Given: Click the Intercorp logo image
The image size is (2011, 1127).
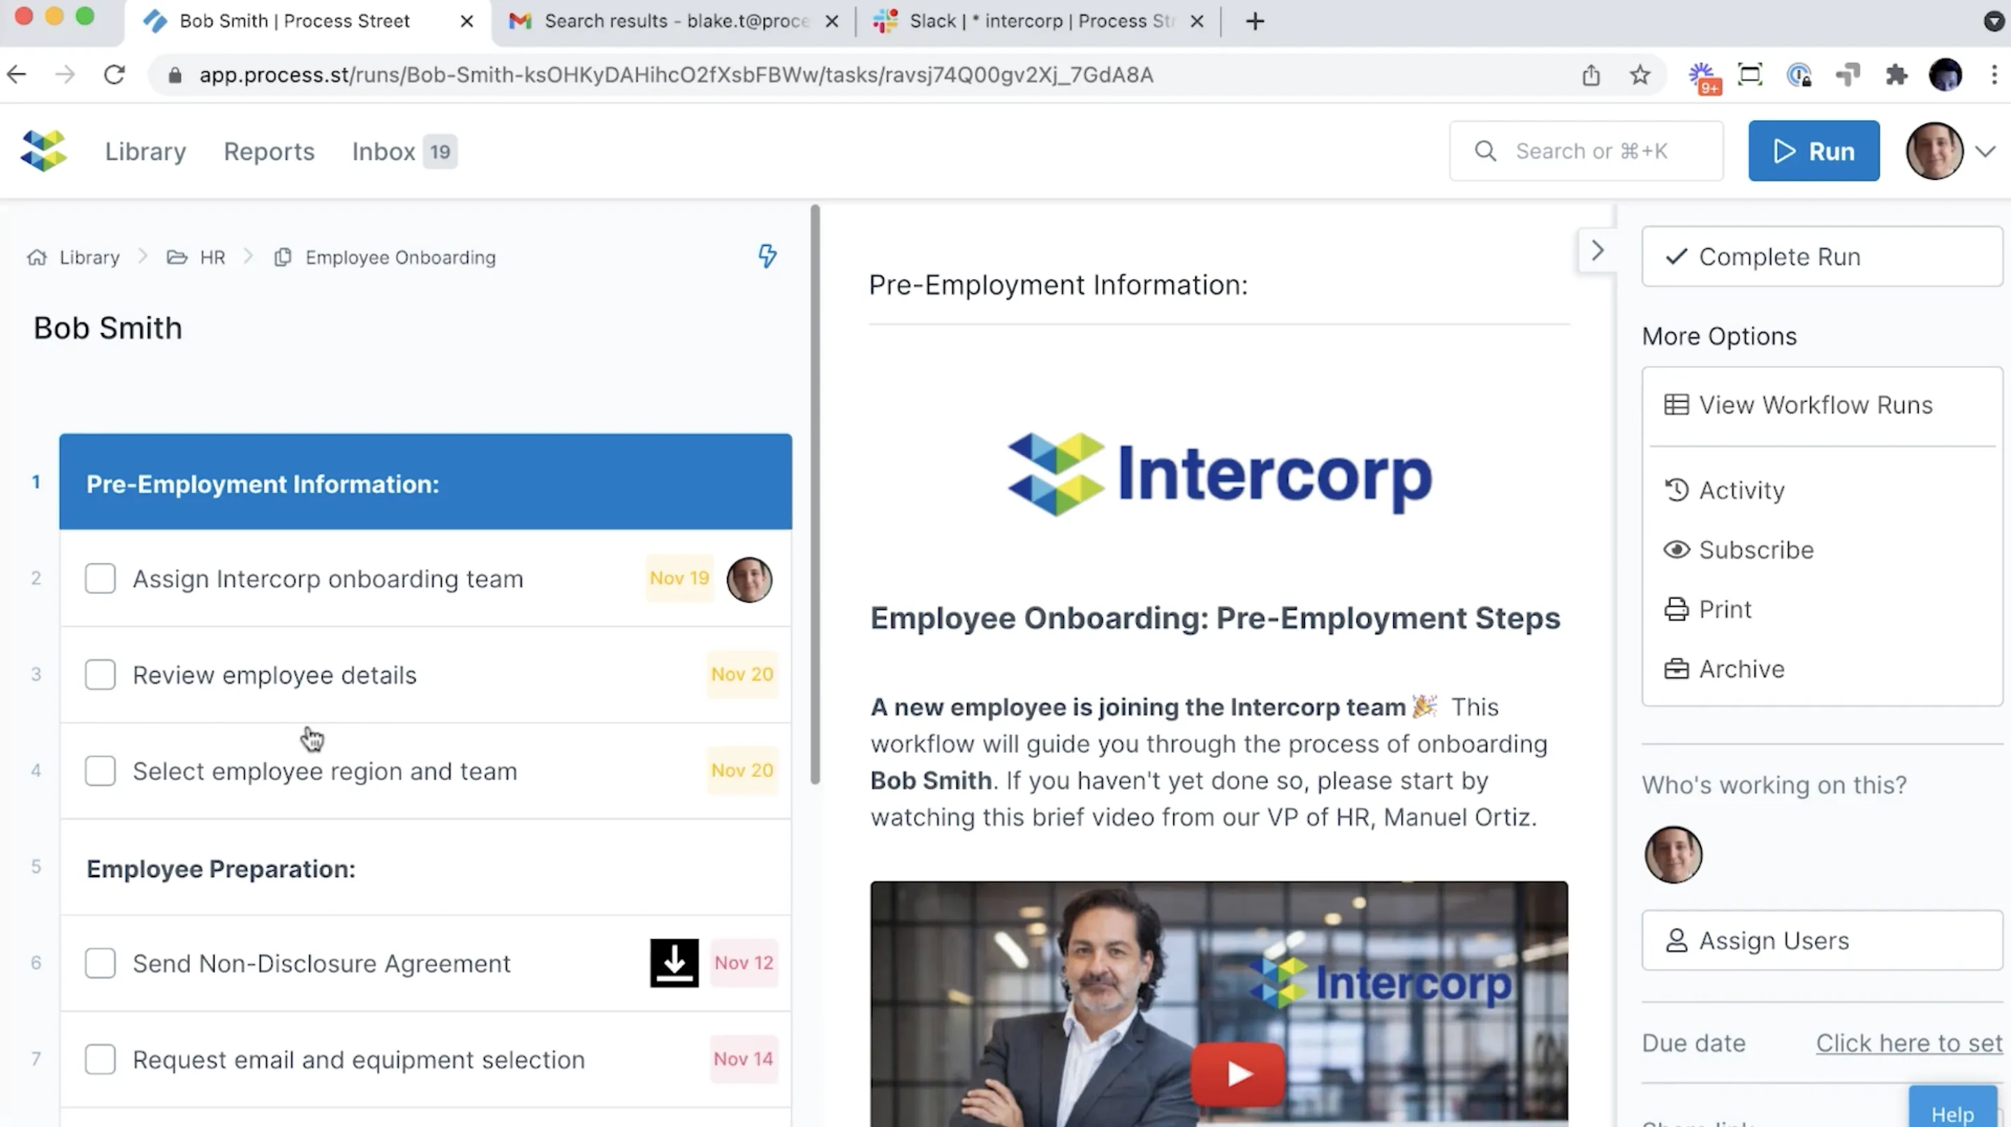Looking at the screenshot, I should [x=1219, y=475].
